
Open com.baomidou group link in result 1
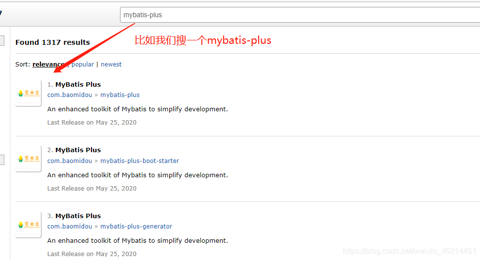tap(70, 95)
